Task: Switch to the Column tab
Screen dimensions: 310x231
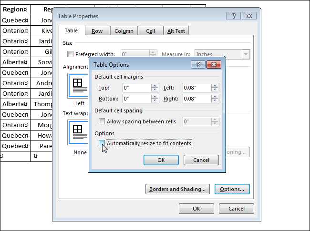Action: pos(124,31)
